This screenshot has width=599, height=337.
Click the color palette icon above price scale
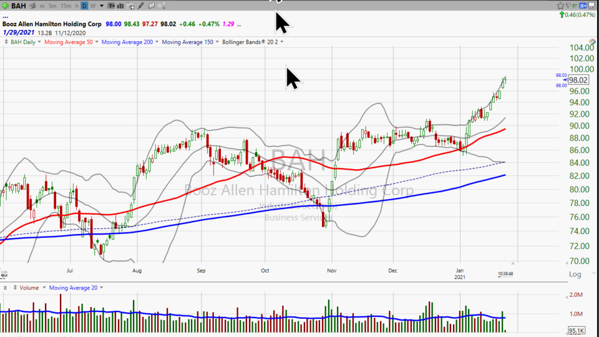[x=592, y=41]
